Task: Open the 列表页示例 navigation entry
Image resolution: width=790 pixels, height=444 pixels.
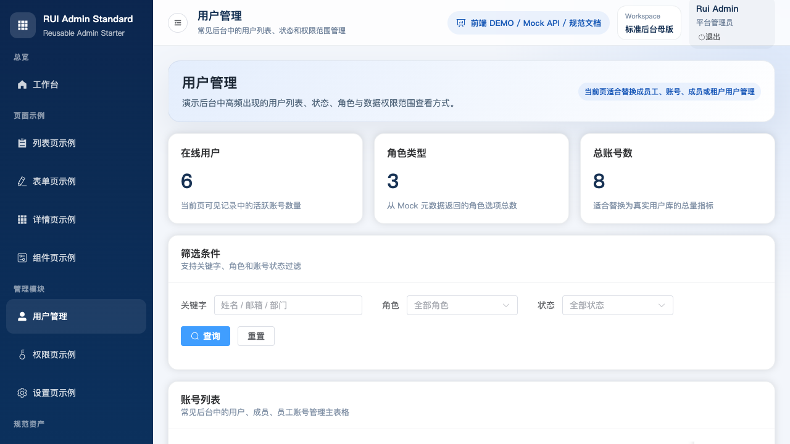Action: 56,143
